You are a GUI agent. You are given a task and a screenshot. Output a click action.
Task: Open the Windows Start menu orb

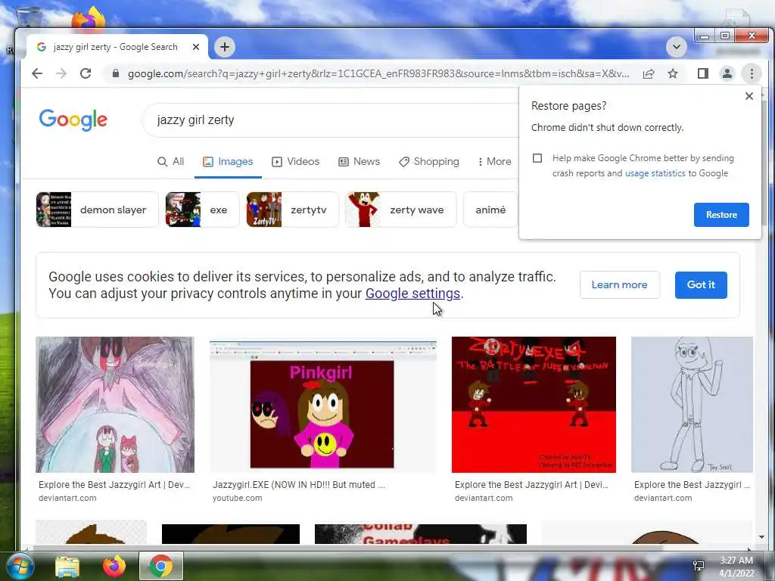pos(20,566)
